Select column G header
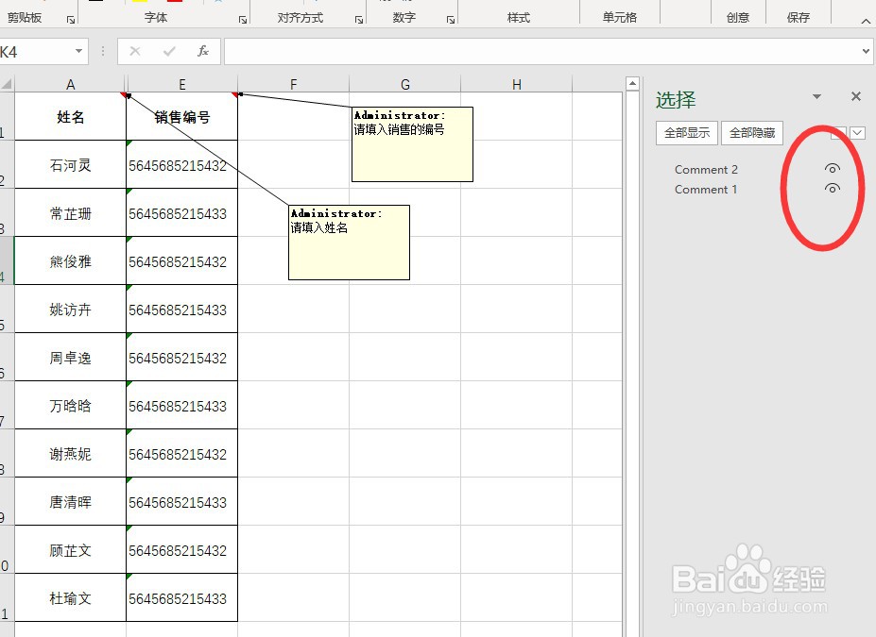 click(x=405, y=84)
